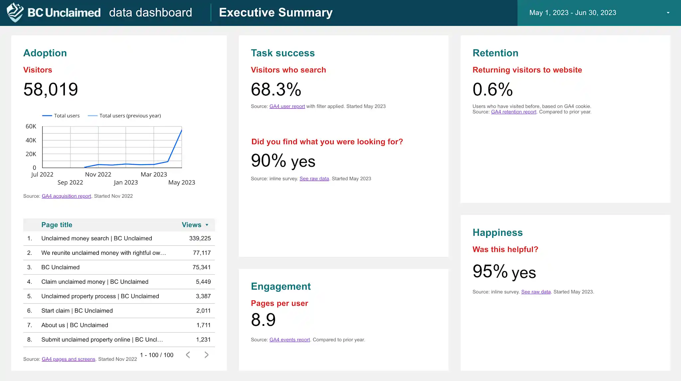Open GA4 pages and screens link
The image size is (681, 381).
(x=68, y=359)
